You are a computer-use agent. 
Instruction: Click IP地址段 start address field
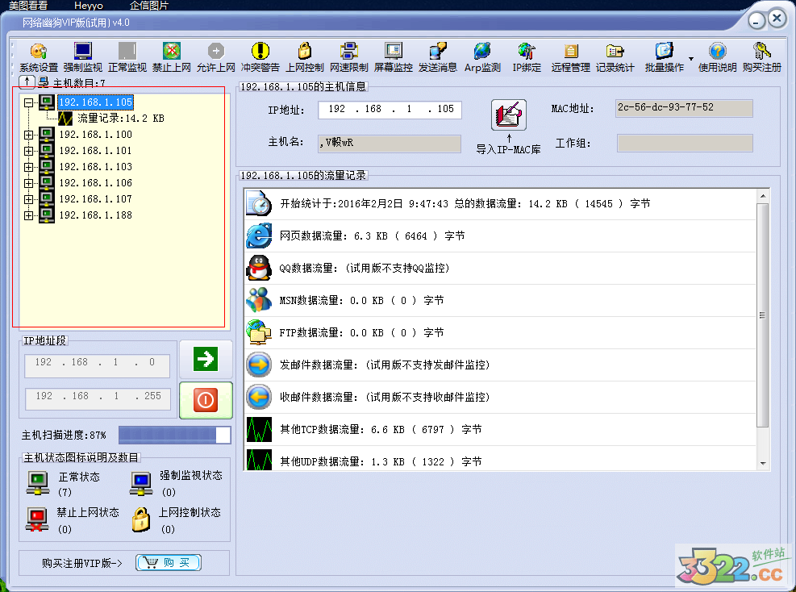(x=97, y=366)
